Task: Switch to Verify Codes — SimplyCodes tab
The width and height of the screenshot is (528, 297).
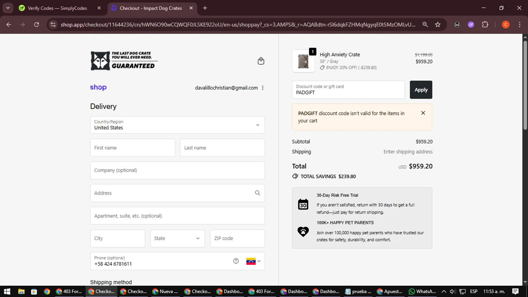Action: click(57, 8)
